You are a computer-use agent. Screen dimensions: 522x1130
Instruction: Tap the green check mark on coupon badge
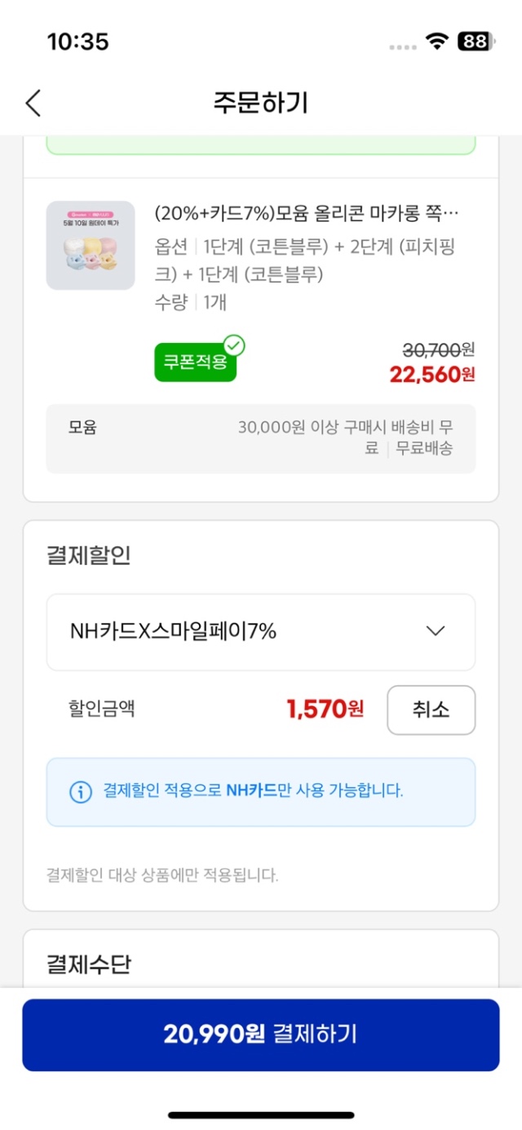click(234, 345)
